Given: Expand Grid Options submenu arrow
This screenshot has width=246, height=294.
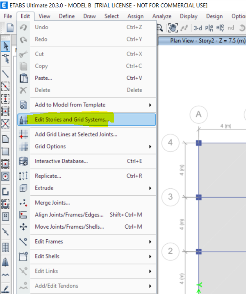Looking at the screenshot, I should click(150, 147).
